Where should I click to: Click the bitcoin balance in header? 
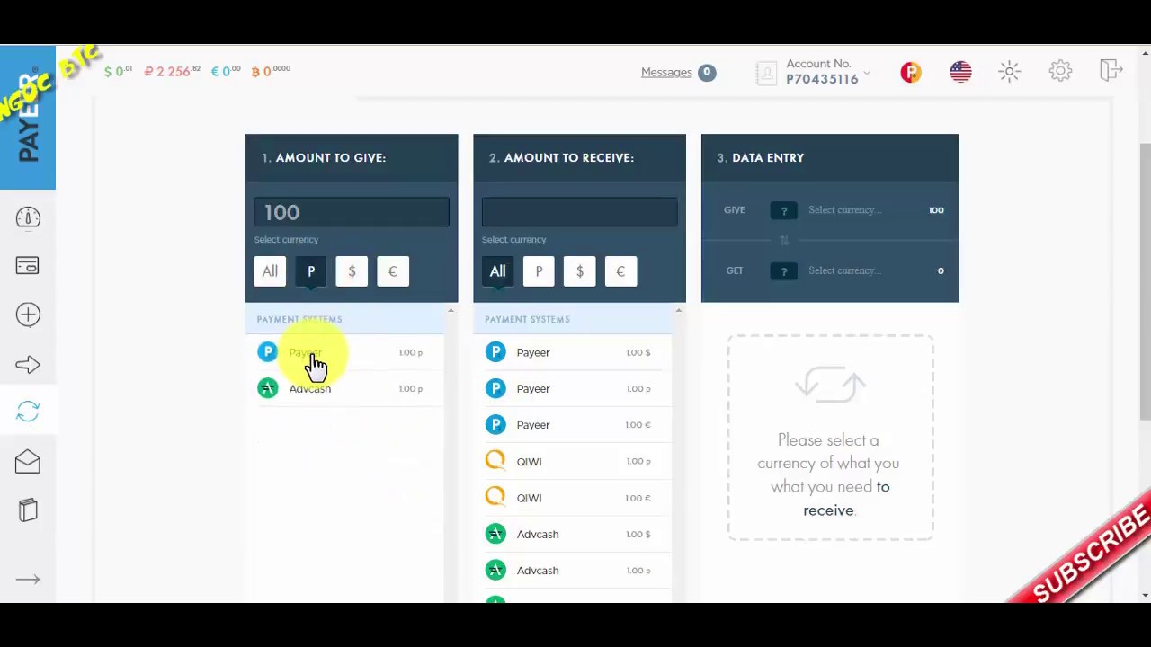click(271, 71)
